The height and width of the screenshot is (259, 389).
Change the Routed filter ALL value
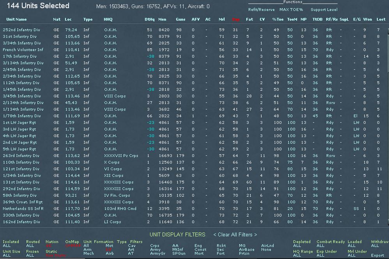tap(30, 246)
